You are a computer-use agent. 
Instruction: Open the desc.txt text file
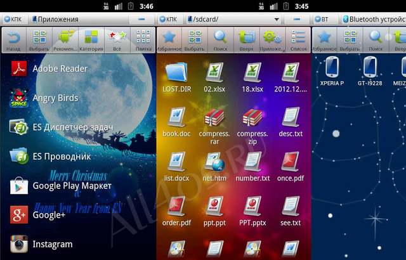pos(291,122)
